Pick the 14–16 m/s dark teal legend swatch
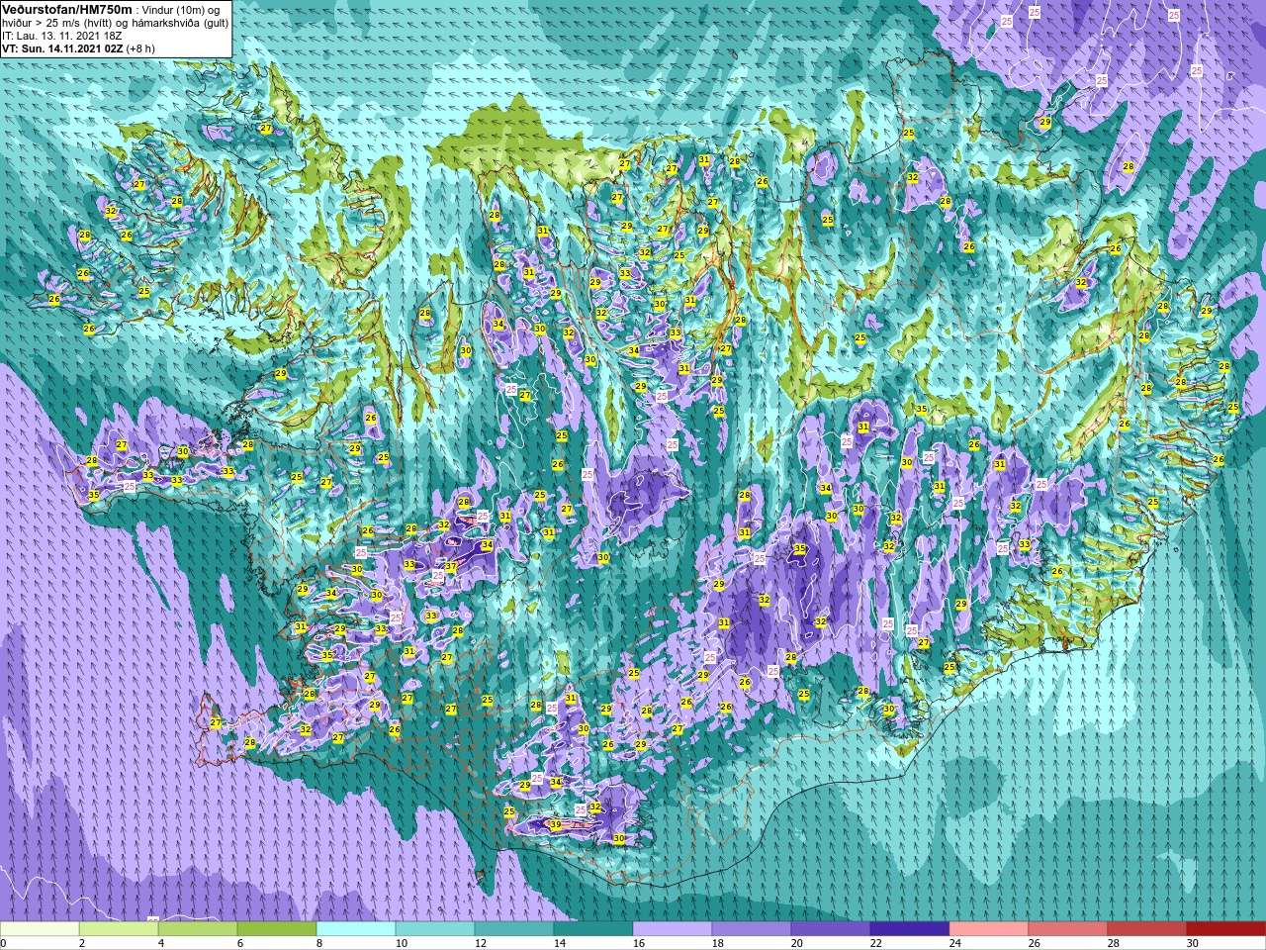The width and height of the screenshot is (1266, 950). pos(593,929)
